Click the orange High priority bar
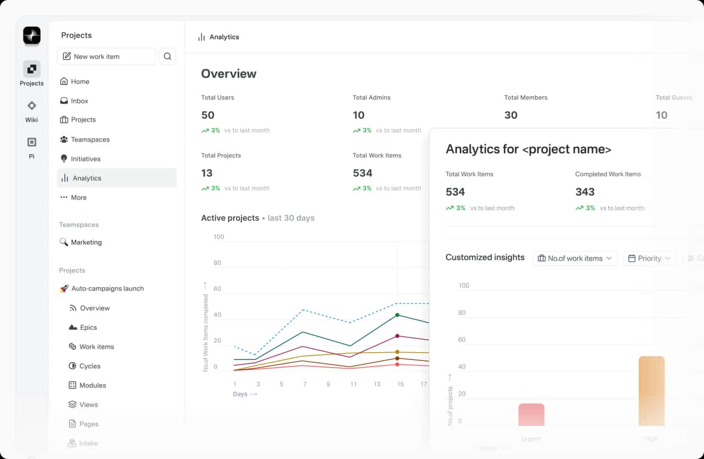The image size is (704, 459). [651, 391]
